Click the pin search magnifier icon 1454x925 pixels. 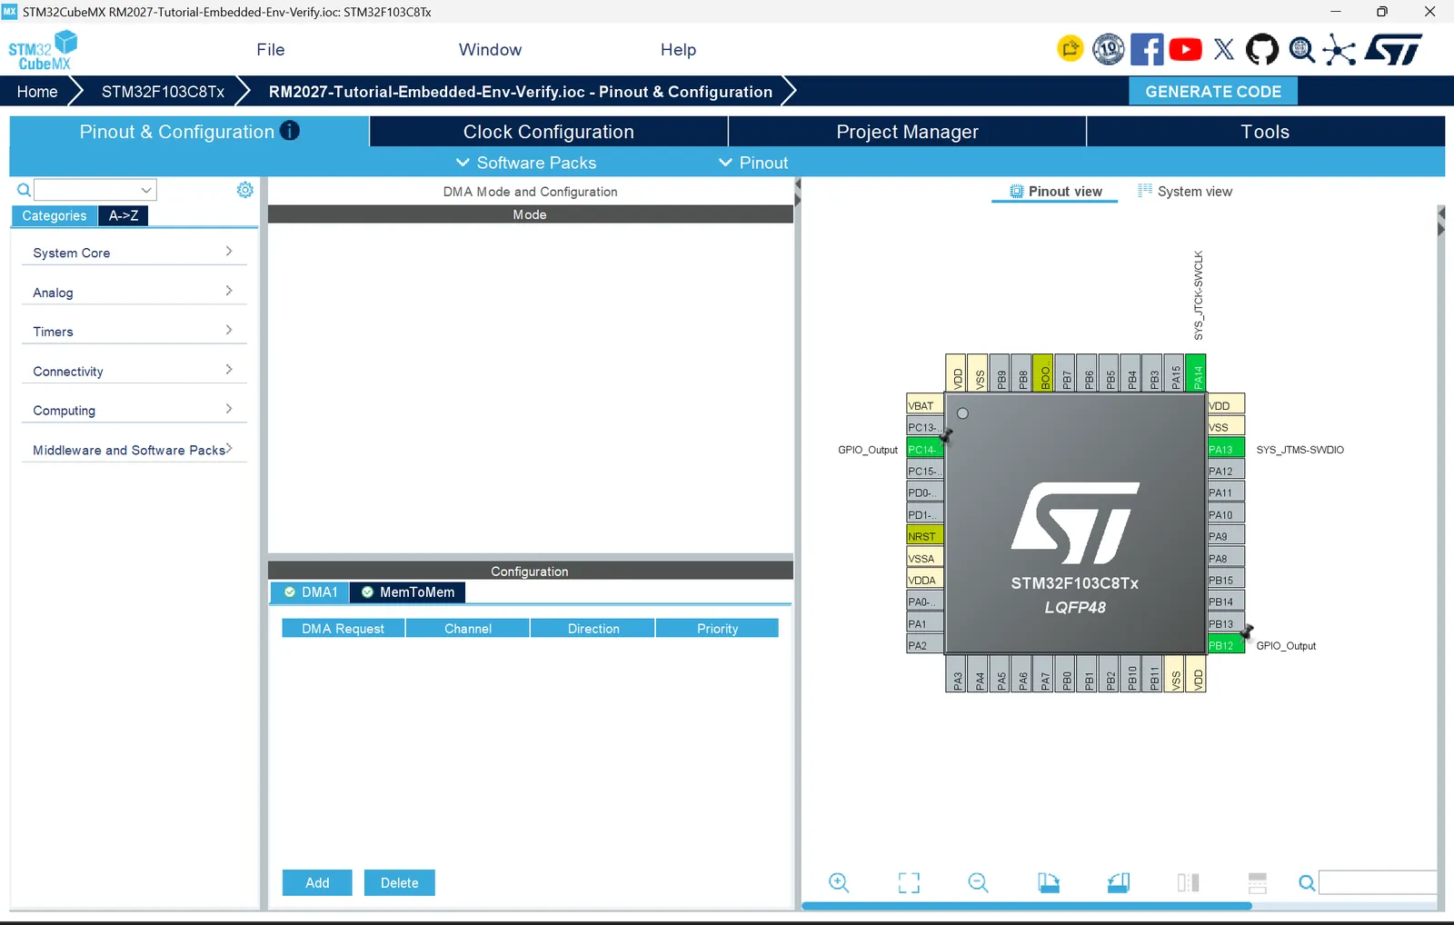[x=1307, y=883]
